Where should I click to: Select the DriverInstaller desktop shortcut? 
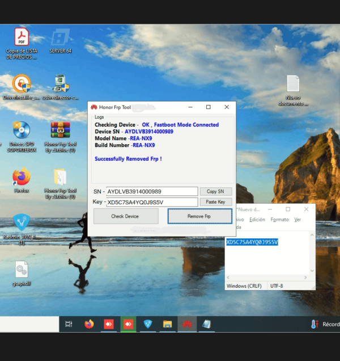tap(22, 87)
